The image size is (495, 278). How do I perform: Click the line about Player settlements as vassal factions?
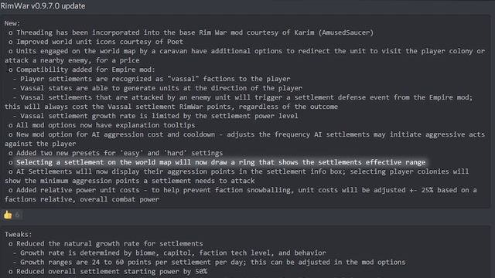coord(152,79)
